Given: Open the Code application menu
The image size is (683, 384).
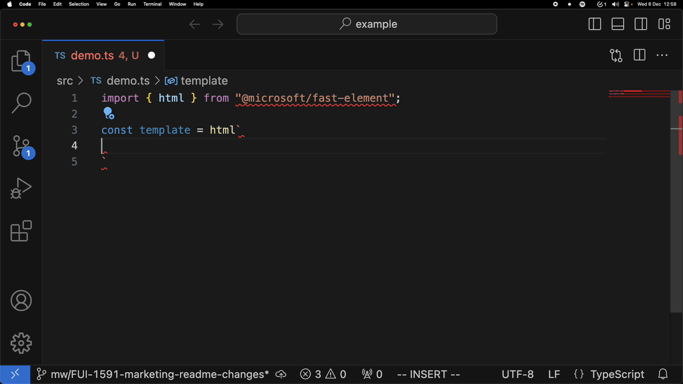Looking at the screenshot, I should point(25,4).
